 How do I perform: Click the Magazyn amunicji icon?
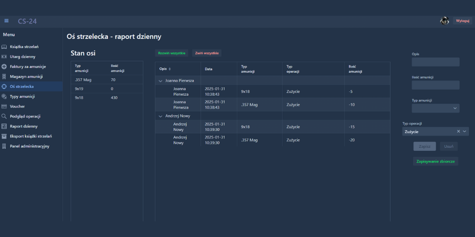coord(4,77)
